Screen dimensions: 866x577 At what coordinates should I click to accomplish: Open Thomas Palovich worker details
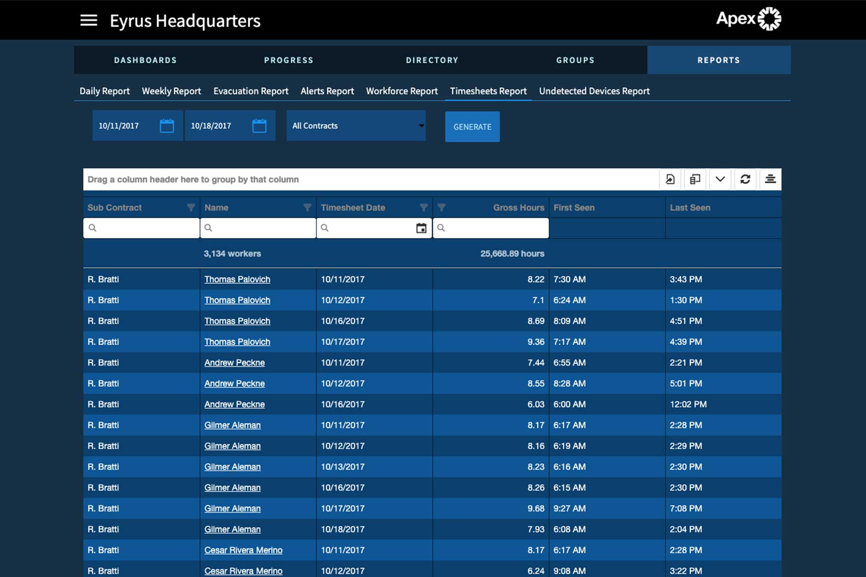coord(237,279)
